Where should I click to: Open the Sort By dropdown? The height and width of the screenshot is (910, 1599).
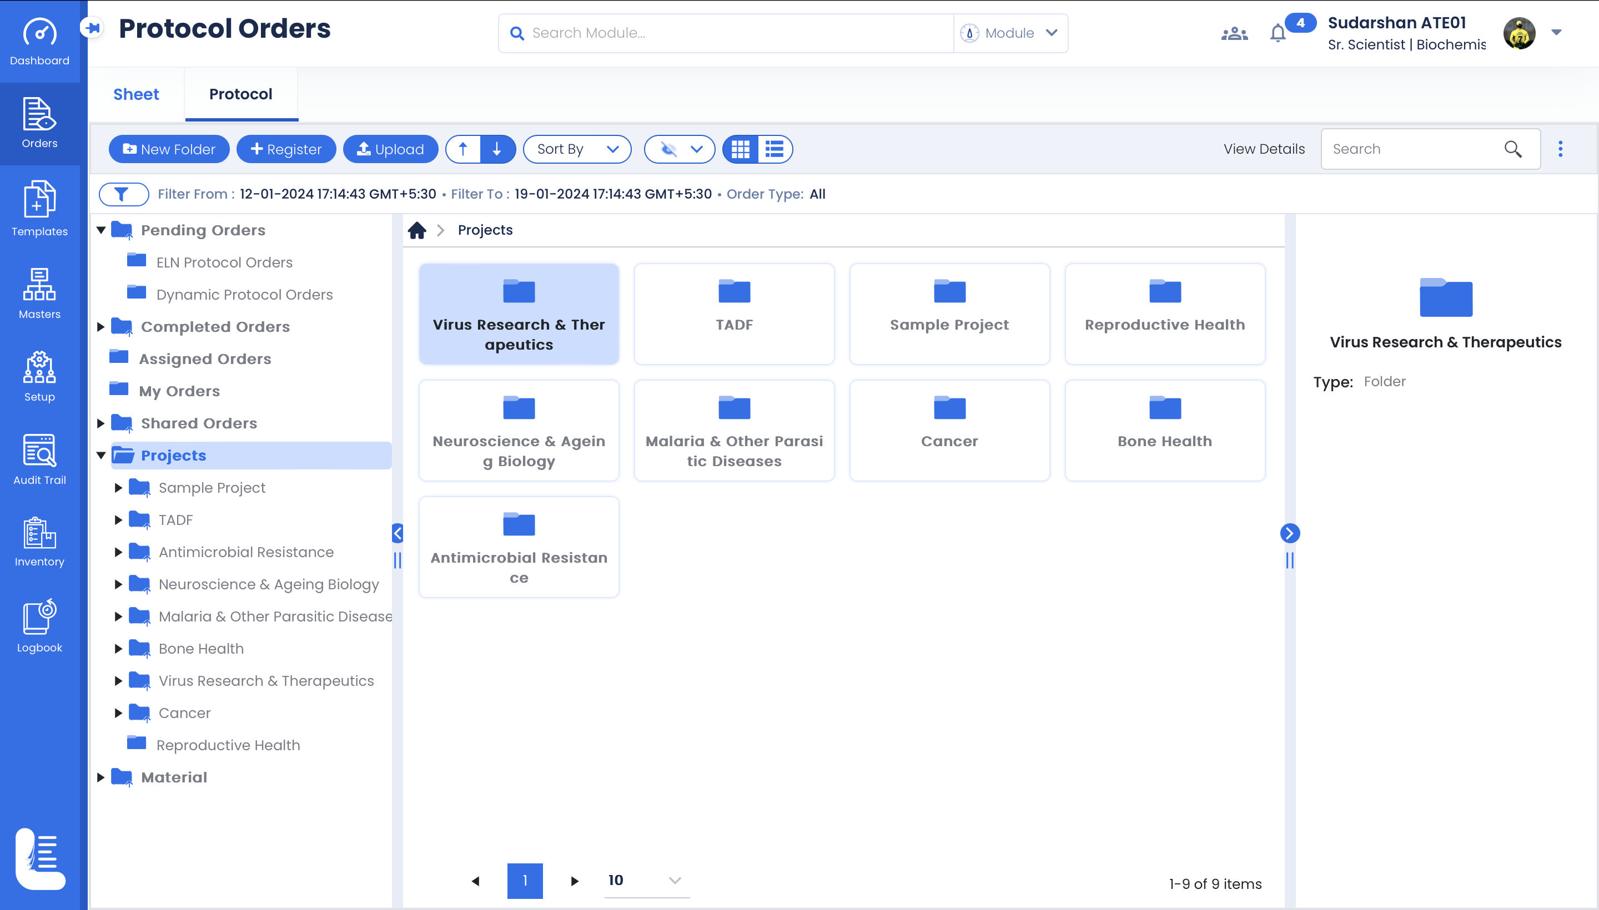point(576,149)
